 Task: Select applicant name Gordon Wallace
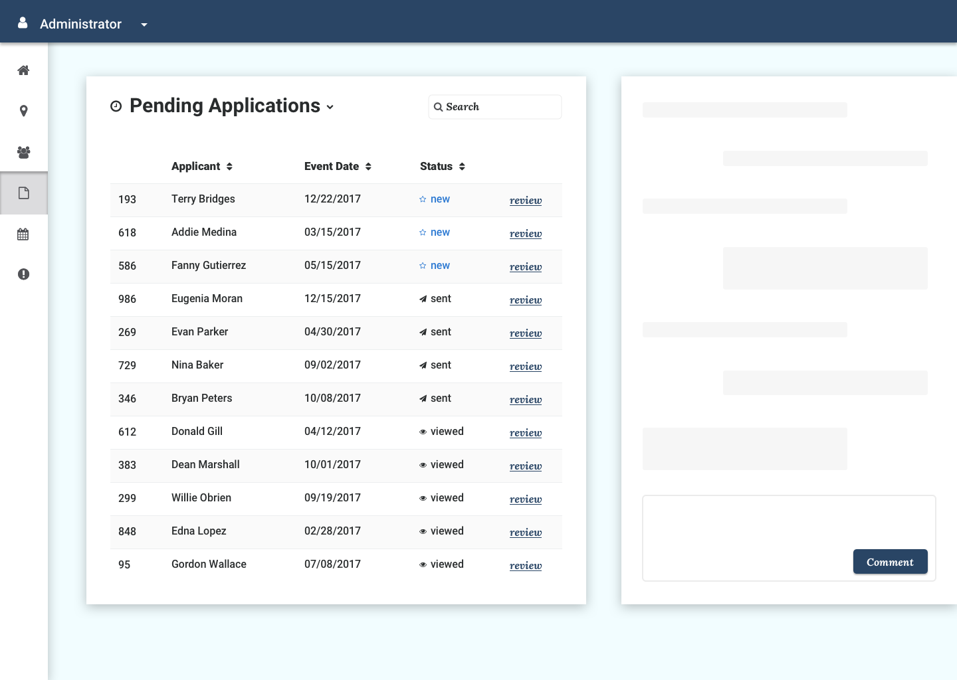click(209, 564)
